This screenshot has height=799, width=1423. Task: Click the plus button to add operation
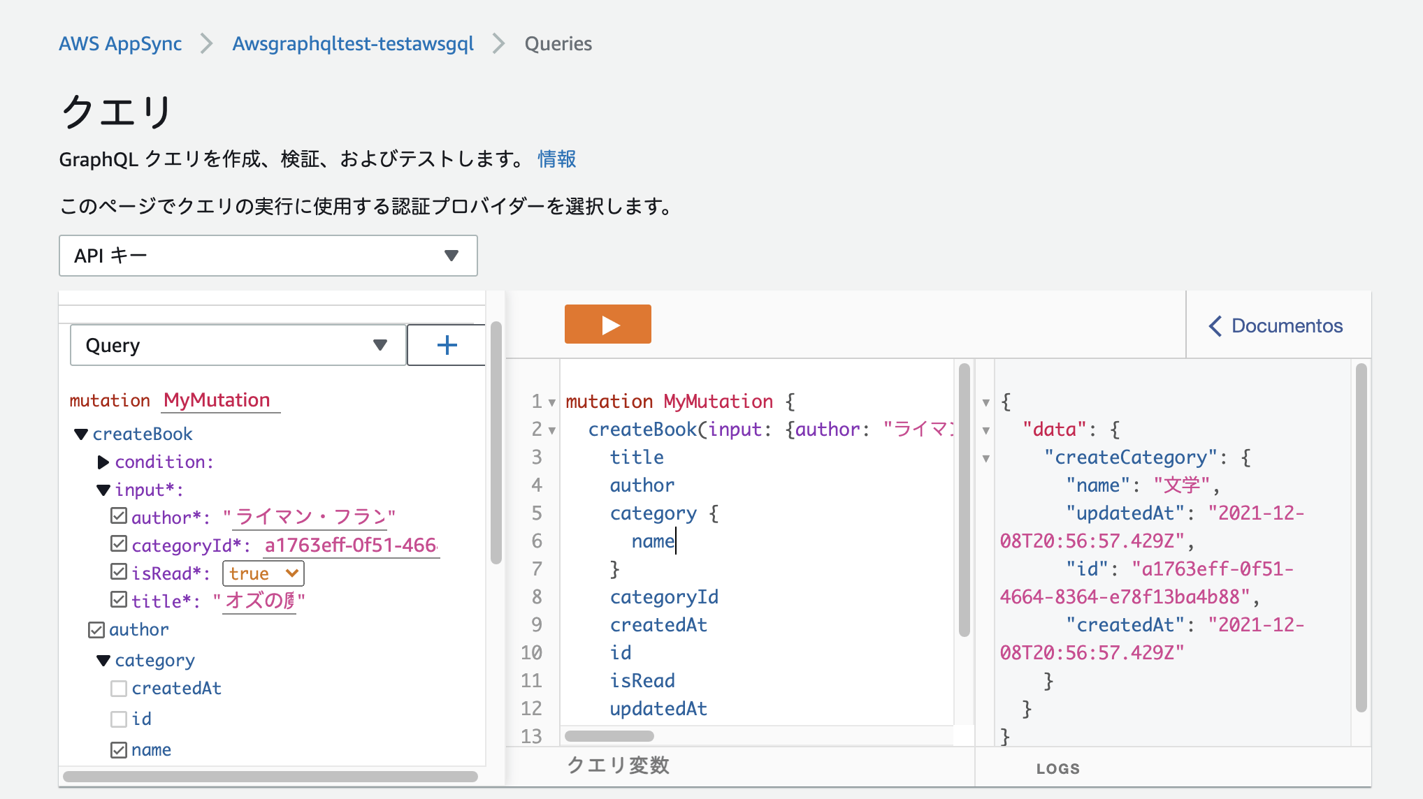(x=447, y=344)
